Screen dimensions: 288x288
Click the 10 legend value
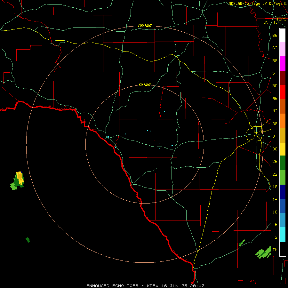pyautogui.click(x=275, y=212)
